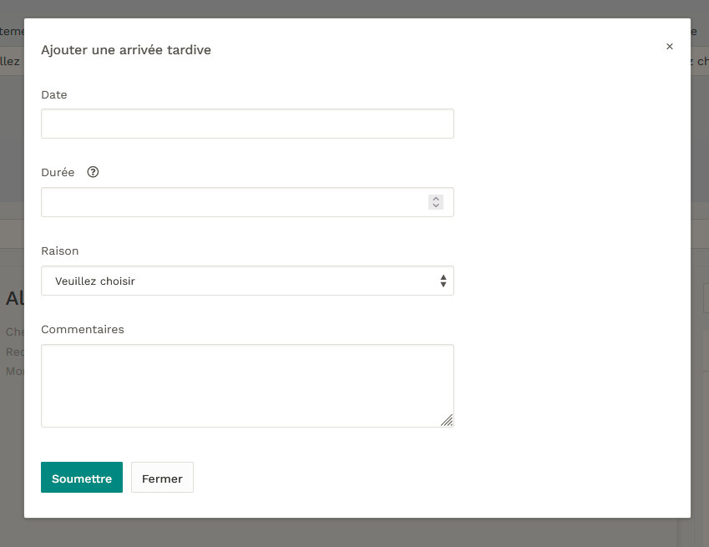Viewport: 709px width, 547px height.
Task: Click inside the Durée number field
Action: (234, 202)
